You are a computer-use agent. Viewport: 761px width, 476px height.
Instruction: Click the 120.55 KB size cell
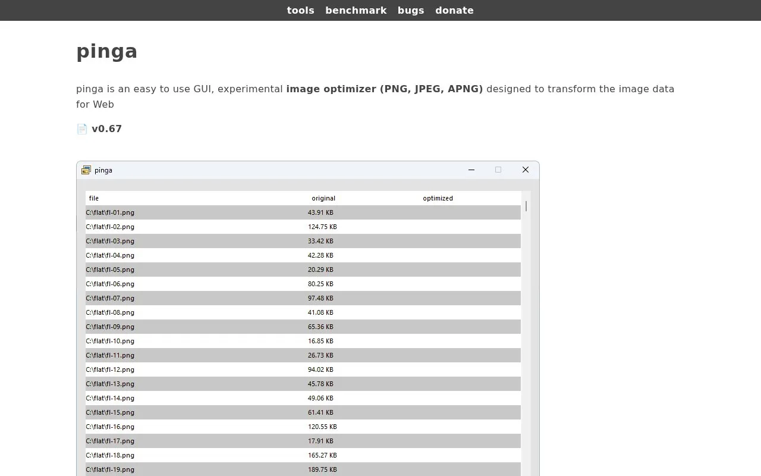coord(322,427)
